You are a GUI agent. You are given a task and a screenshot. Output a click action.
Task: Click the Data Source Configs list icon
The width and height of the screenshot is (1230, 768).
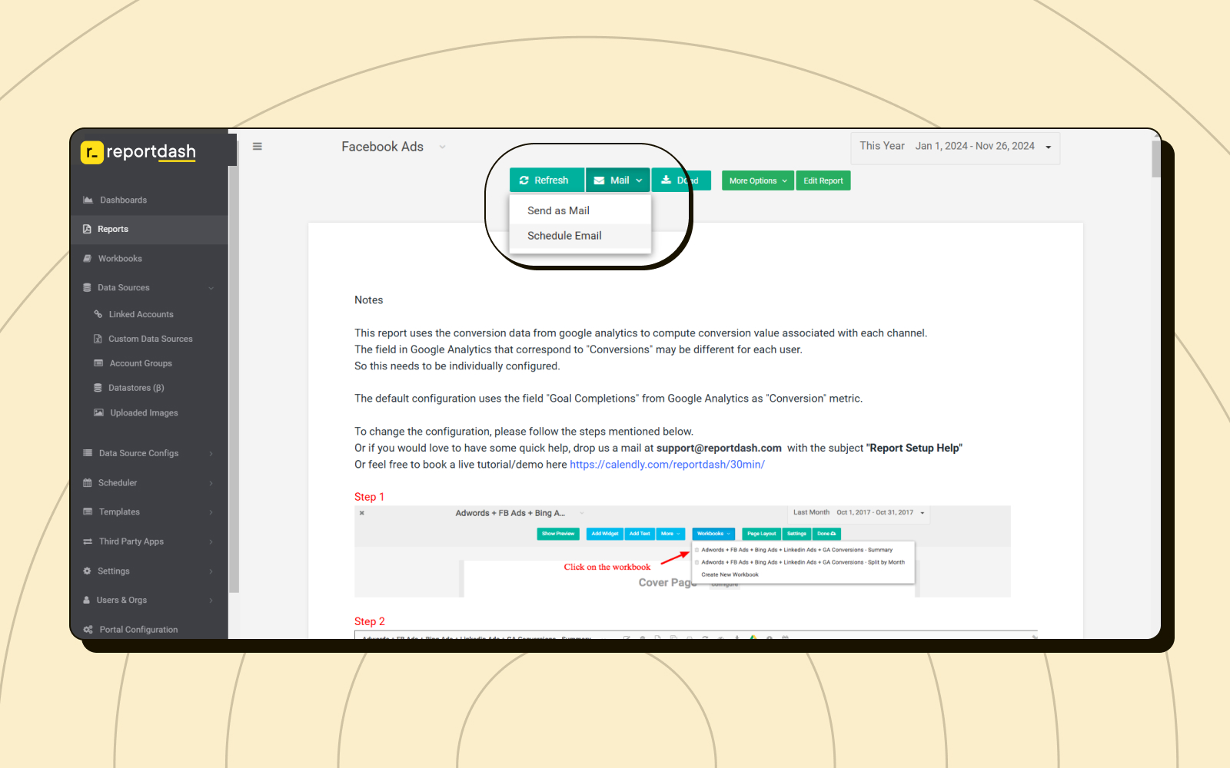tap(88, 453)
